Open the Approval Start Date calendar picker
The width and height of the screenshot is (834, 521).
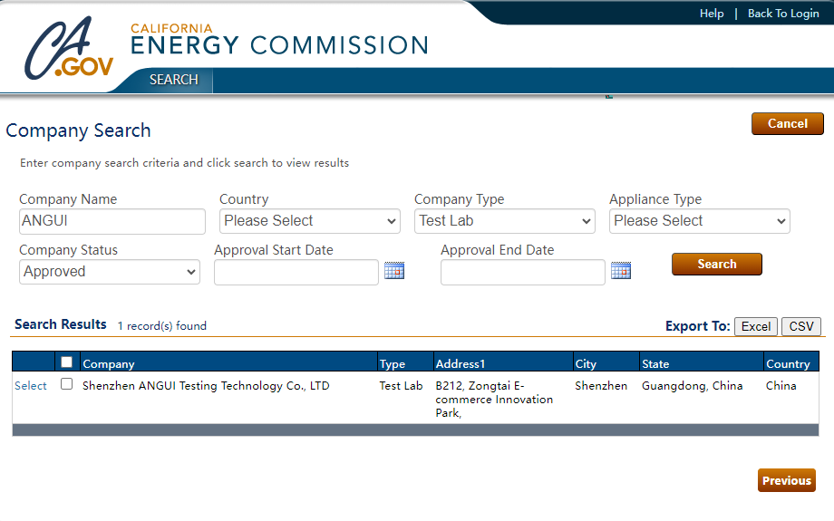pyautogui.click(x=394, y=271)
